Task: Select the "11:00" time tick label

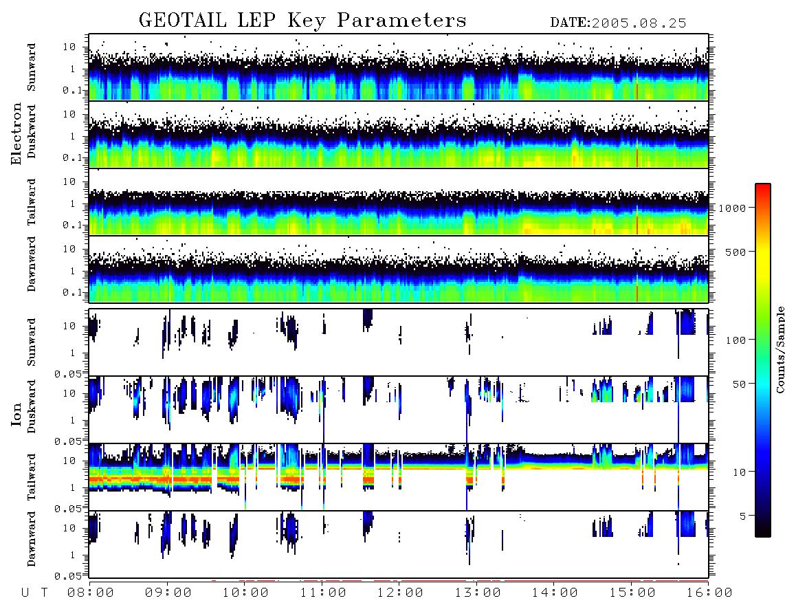Action: 323,593
